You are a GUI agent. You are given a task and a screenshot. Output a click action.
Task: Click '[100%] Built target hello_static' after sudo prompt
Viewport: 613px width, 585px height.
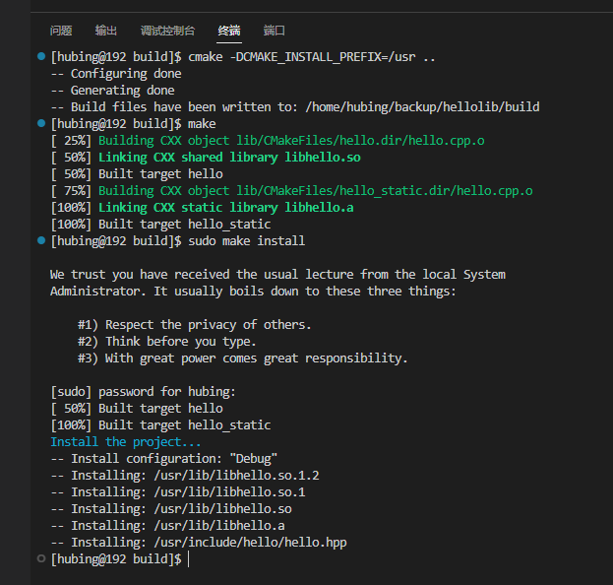pyautogui.click(x=160, y=424)
